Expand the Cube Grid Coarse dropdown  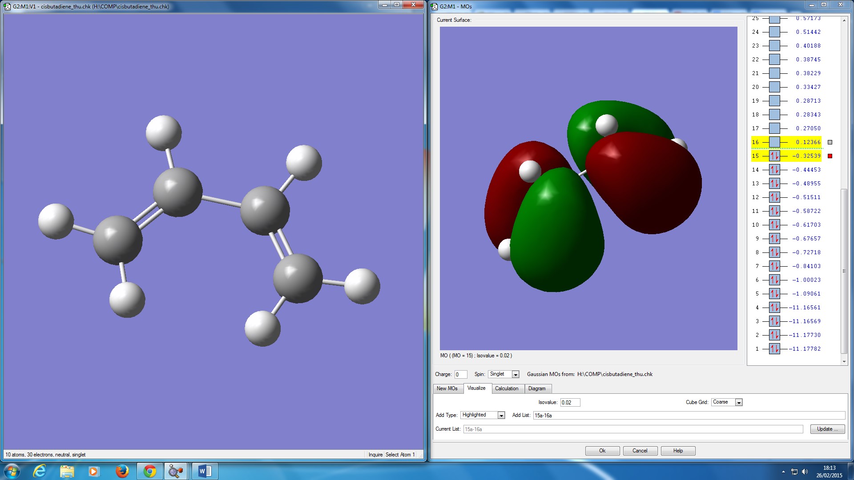738,402
